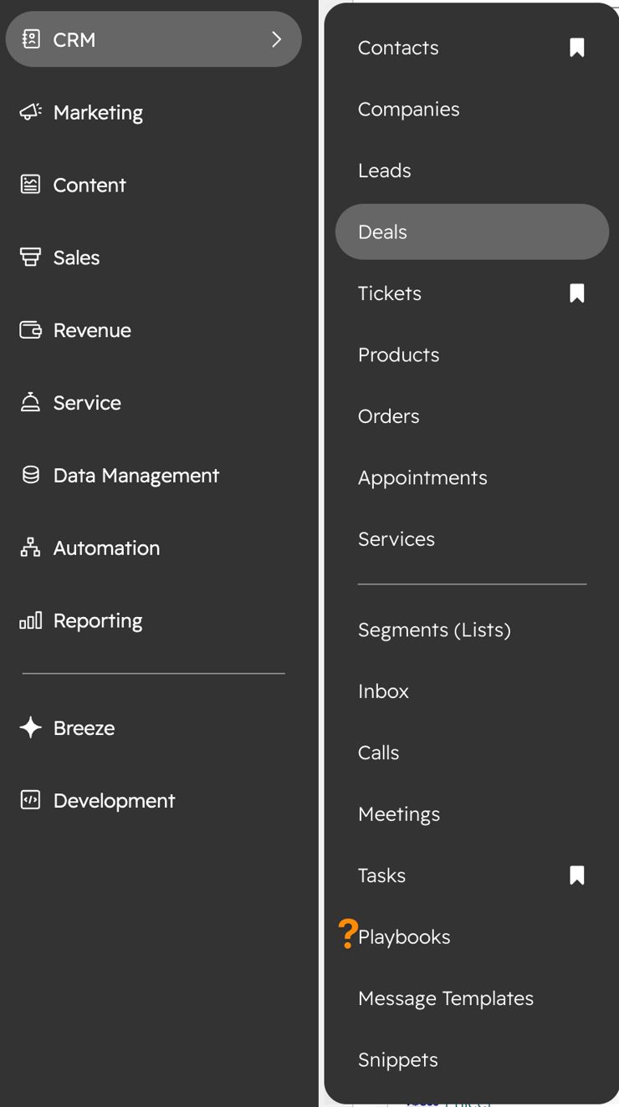Select the highlighted Deals item

point(472,232)
